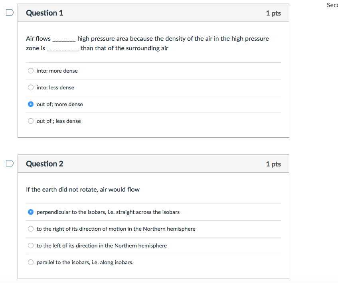Flag Question 1 using the bookmark icon
This screenshot has width=338, height=283.
pos(9,12)
